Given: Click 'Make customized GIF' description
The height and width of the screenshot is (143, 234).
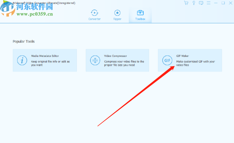Looking at the screenshot, I should (x=196, y=63).
